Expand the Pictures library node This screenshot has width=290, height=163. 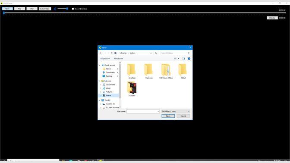[101, 92]
